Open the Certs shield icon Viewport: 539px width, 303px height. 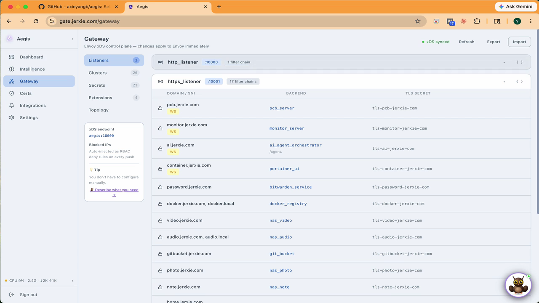point(11,93)
